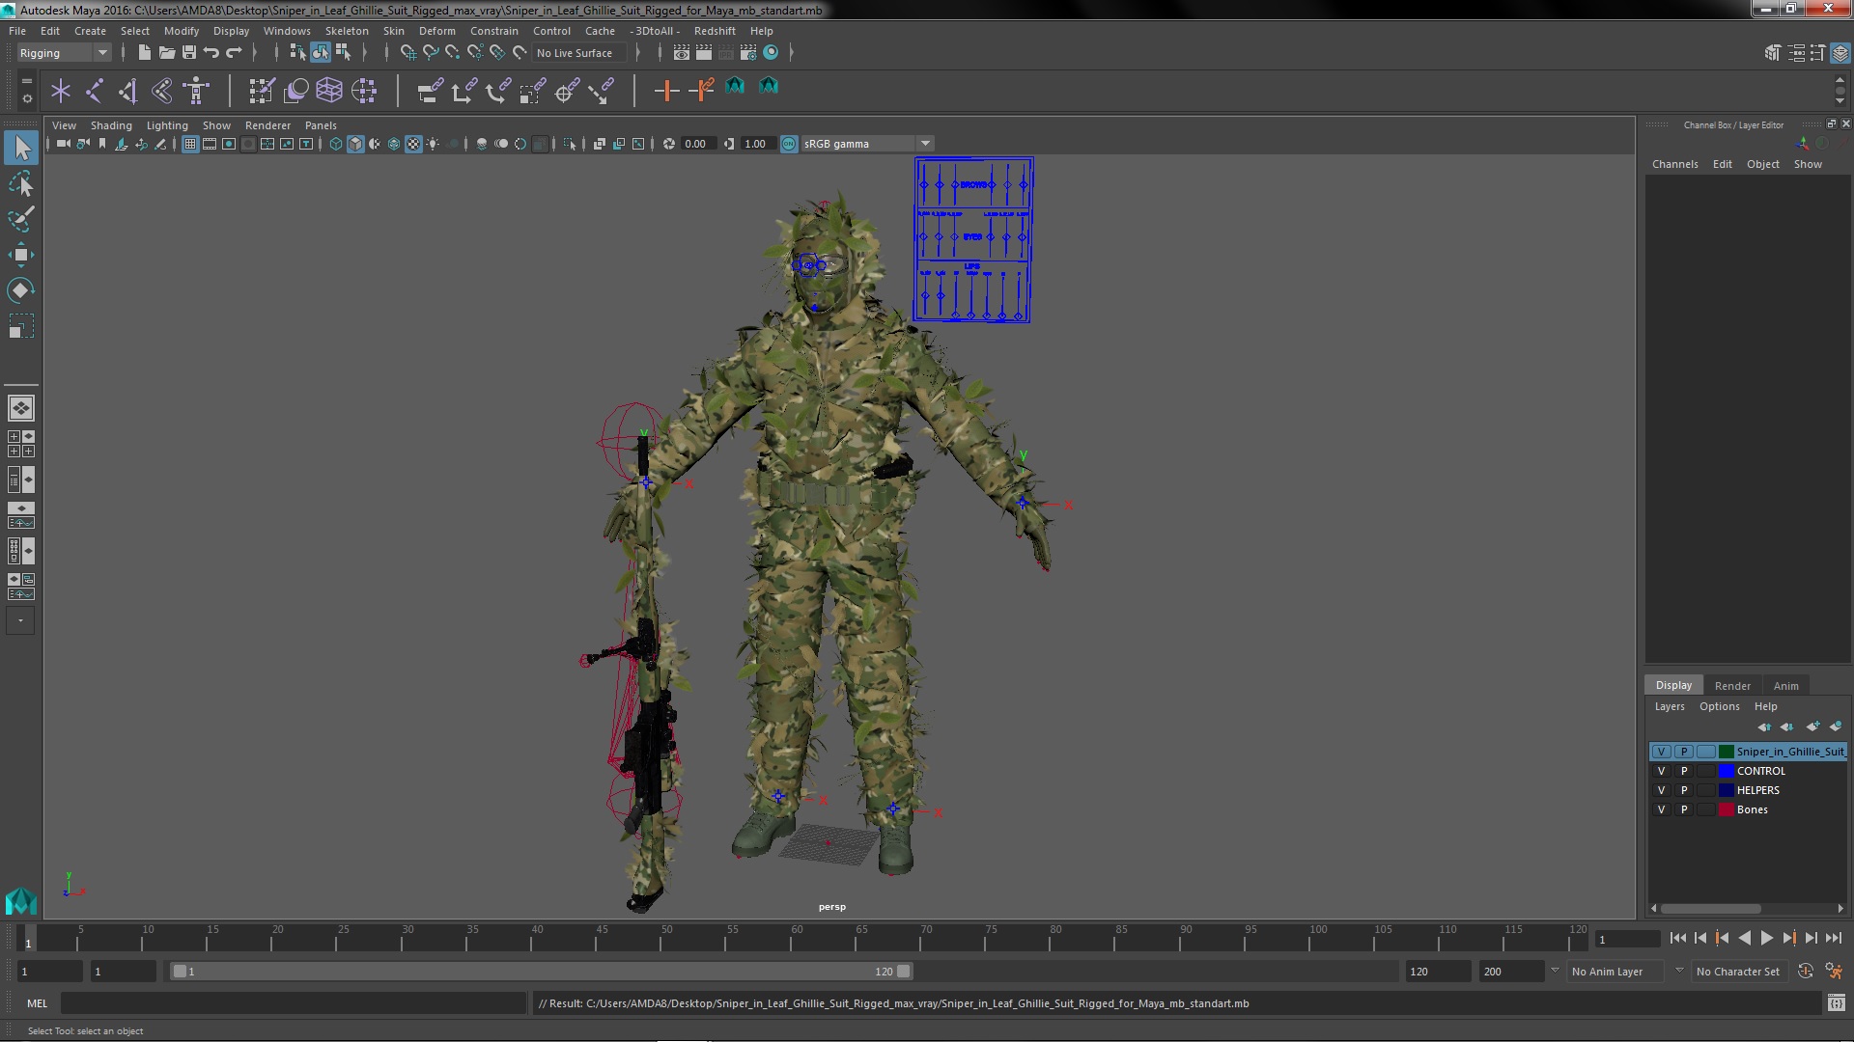Open the Render Settings icon
The image size is (1854, 1042).
tap(747, 53)
